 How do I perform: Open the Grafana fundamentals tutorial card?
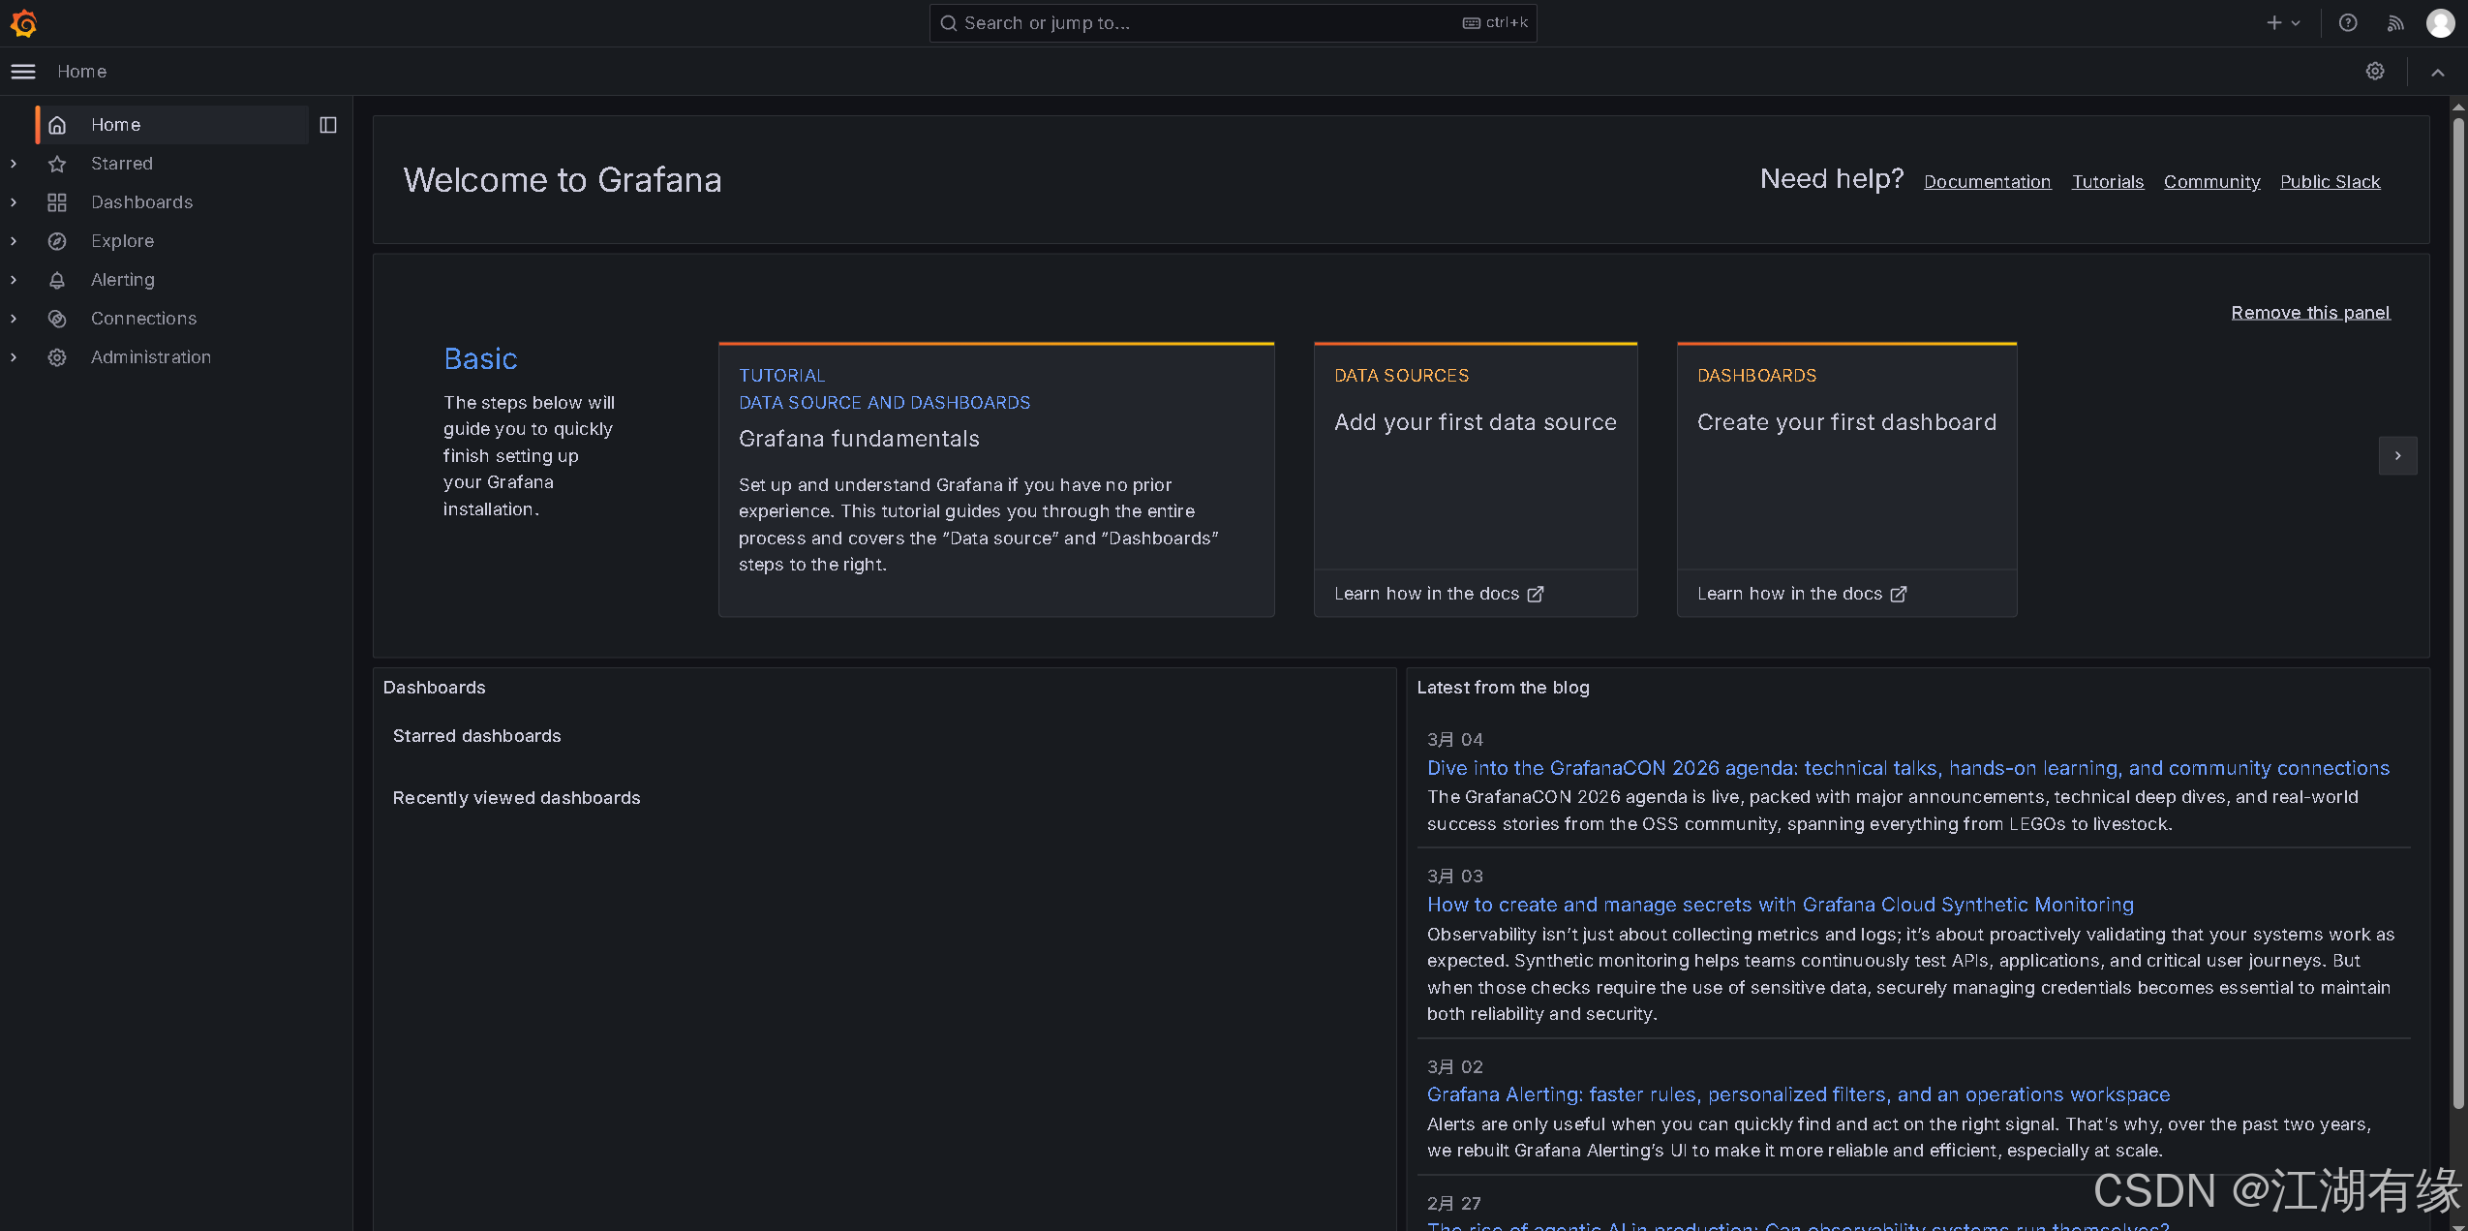(996, 479)
